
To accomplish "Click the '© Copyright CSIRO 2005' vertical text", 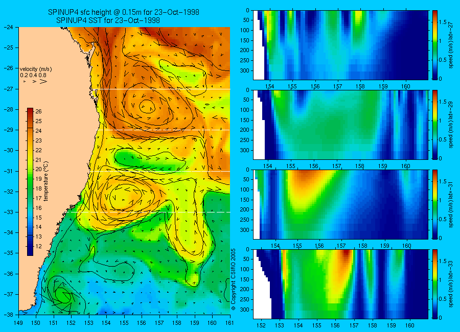I will 234,279.
